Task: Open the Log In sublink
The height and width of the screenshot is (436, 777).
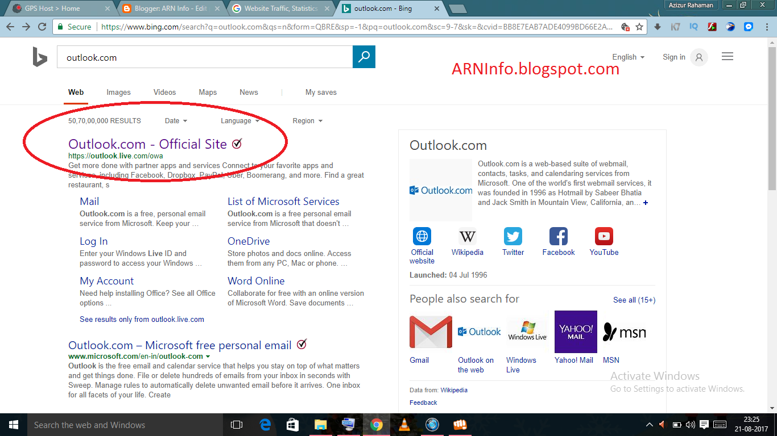Action: [x=93, y=241]
